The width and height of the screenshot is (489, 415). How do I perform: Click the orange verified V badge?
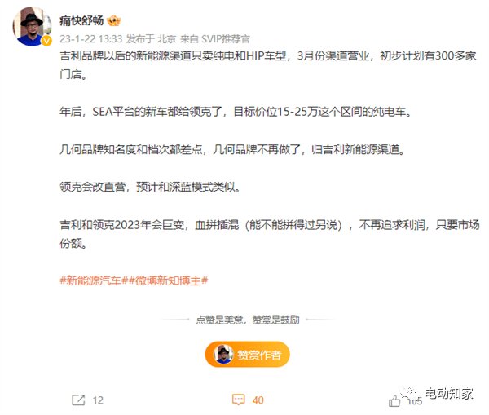click(x=46, y=41)
